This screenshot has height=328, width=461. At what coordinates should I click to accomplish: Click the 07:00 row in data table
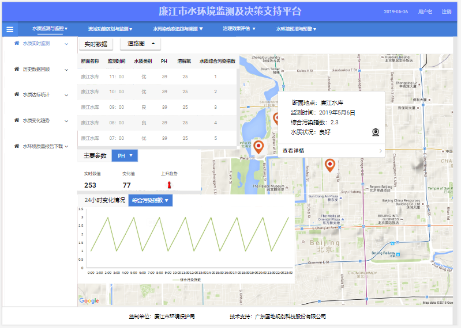coord(157,138)
